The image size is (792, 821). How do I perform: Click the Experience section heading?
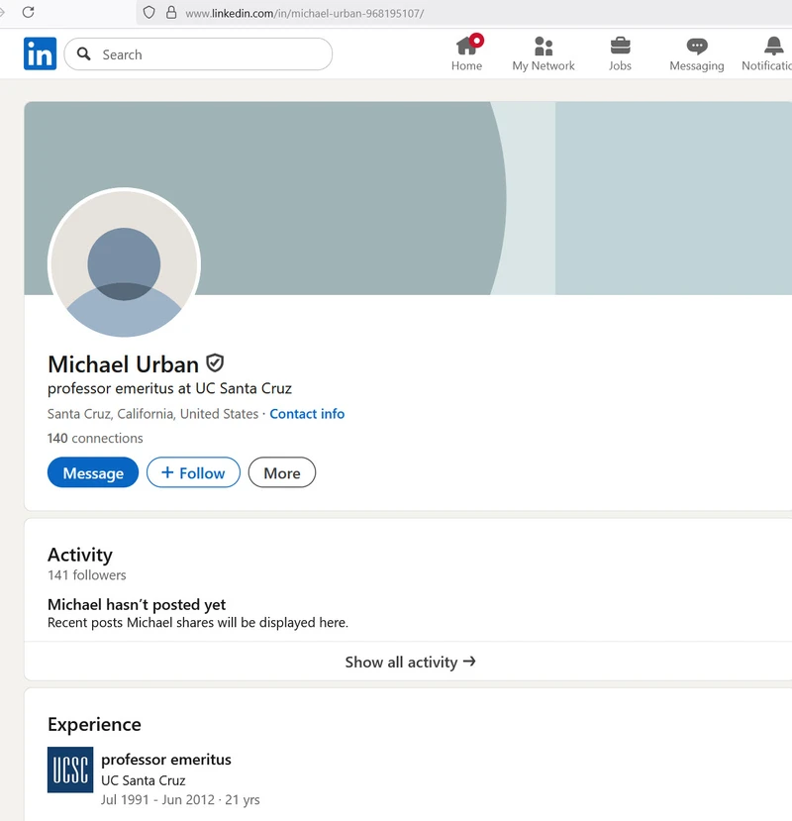(94, 724)
